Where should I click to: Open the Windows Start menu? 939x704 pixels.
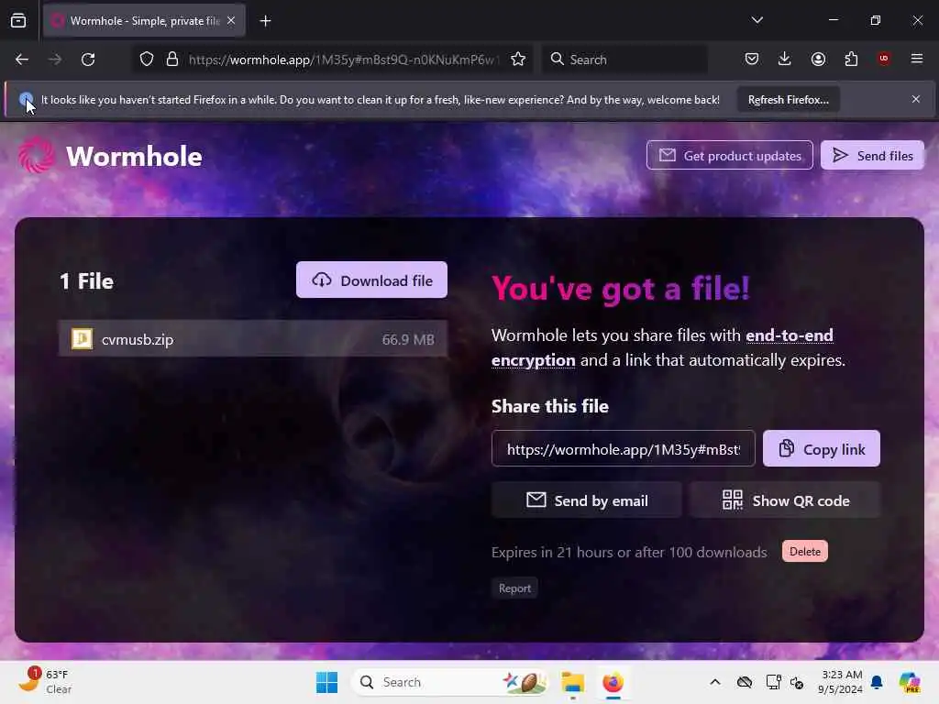326,682
